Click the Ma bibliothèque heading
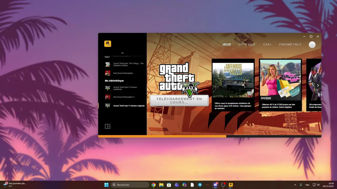This screenshot has width=337, height=189. click(114, 81)
